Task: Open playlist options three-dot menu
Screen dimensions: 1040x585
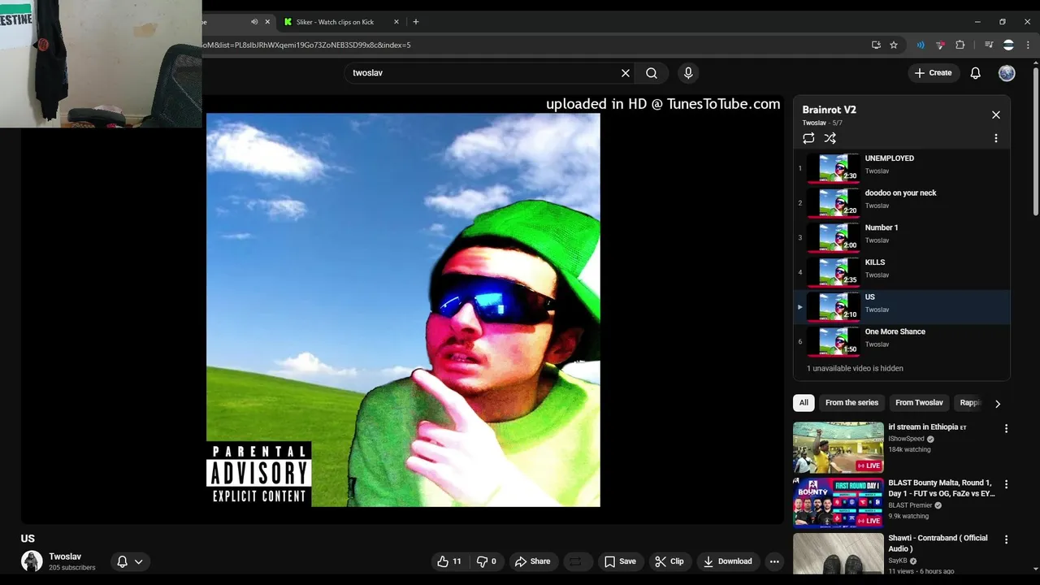Action: [x=996, y=138]
